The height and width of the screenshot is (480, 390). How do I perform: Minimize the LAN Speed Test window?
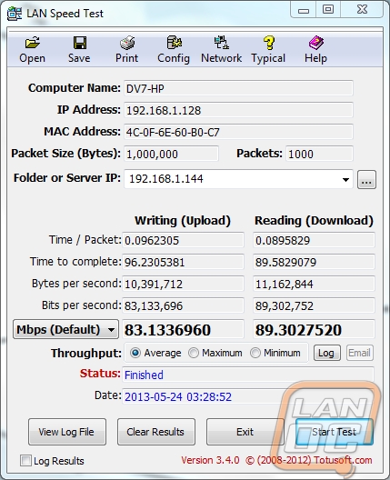click(304, 10)
